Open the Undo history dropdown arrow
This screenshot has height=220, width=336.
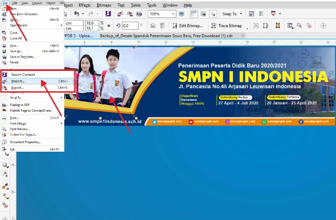click(83, 14)
